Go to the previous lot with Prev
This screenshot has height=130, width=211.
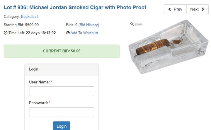[175, 9]
